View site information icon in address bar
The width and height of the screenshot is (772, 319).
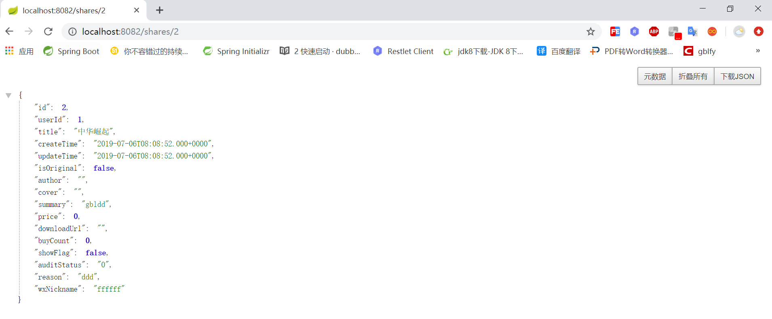coord(72,31)
